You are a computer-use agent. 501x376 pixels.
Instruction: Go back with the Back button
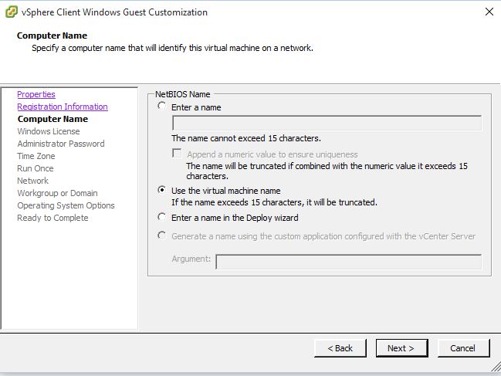click(x=340, y=348)
